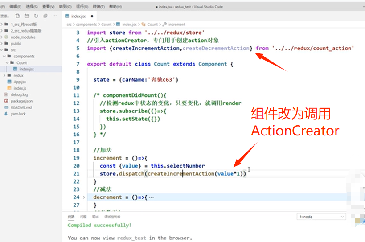This screenshot has width=365, height=242.
Task: Open App.jsx from the explorer
Action: tap(20, 82)
